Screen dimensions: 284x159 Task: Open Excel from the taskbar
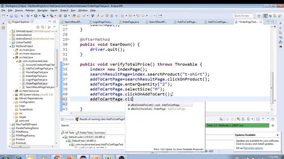(x=109, y=157)
